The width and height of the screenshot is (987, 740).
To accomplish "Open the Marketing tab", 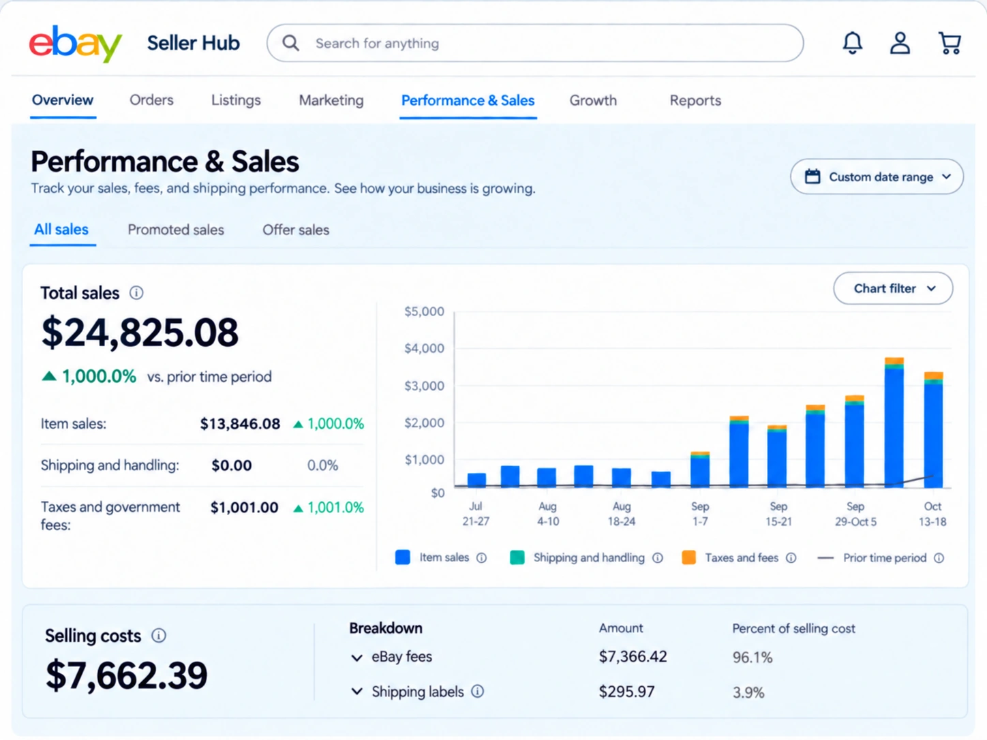I will coord(331,100).
